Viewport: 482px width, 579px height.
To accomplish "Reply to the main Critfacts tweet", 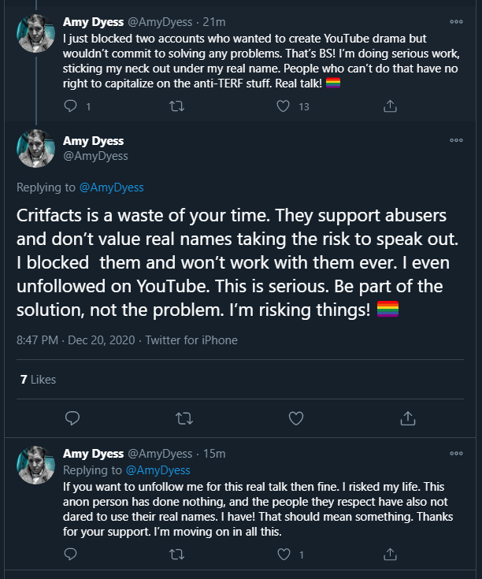I will (x=72, y=418).
